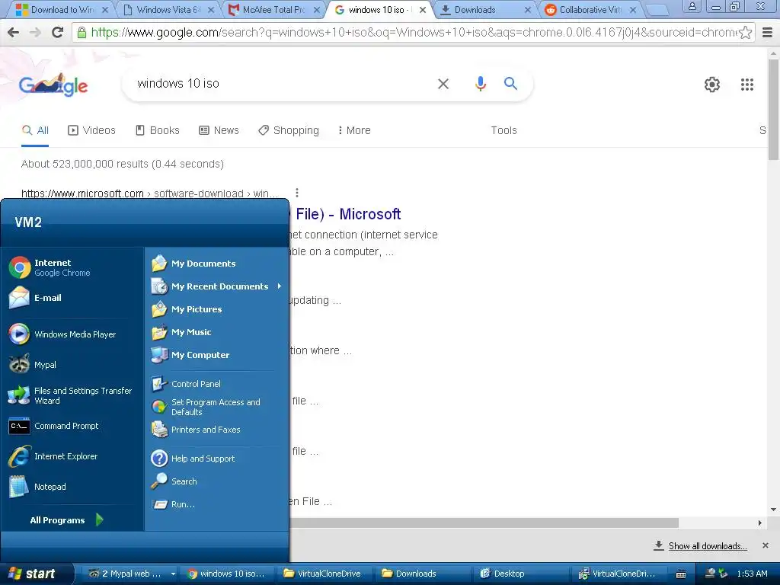Click the keyboard icon in the taskbar
Image resolution: width=780 pixels, height=585 pixels.
(680, 574)
